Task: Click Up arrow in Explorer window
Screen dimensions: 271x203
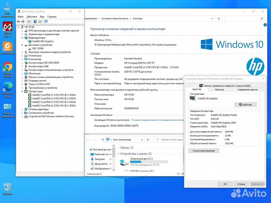Action: click(103, 139)
